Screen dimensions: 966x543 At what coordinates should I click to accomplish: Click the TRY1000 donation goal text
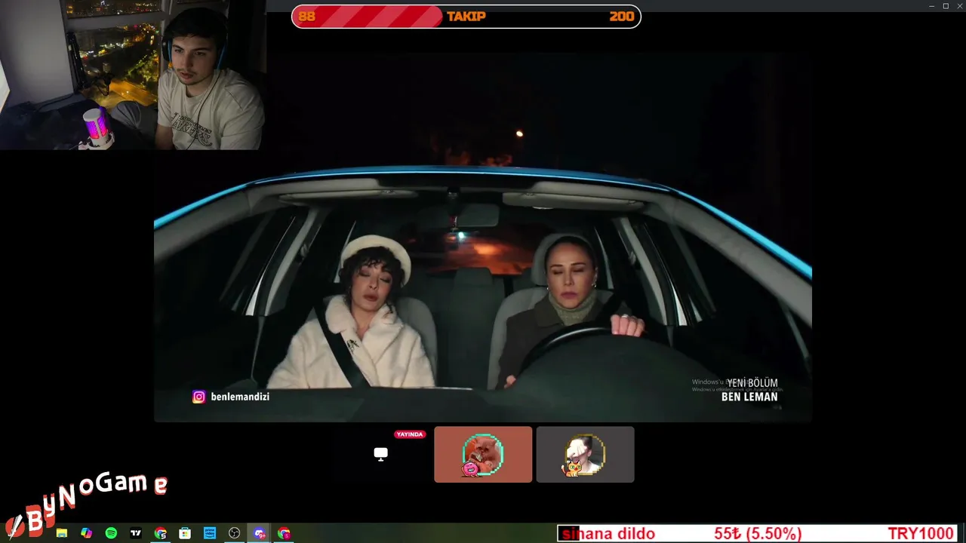[921, 534]
